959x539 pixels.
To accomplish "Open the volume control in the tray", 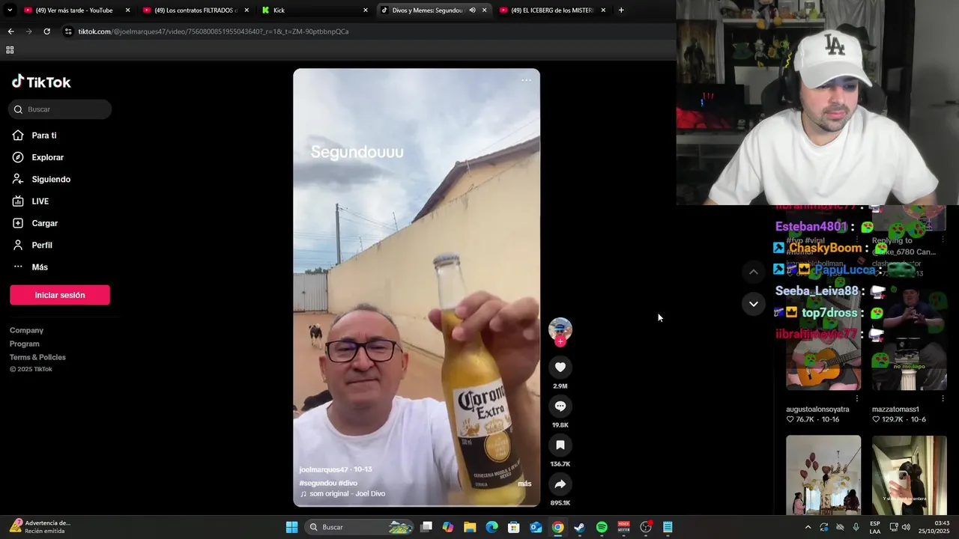I will (907, 527).
